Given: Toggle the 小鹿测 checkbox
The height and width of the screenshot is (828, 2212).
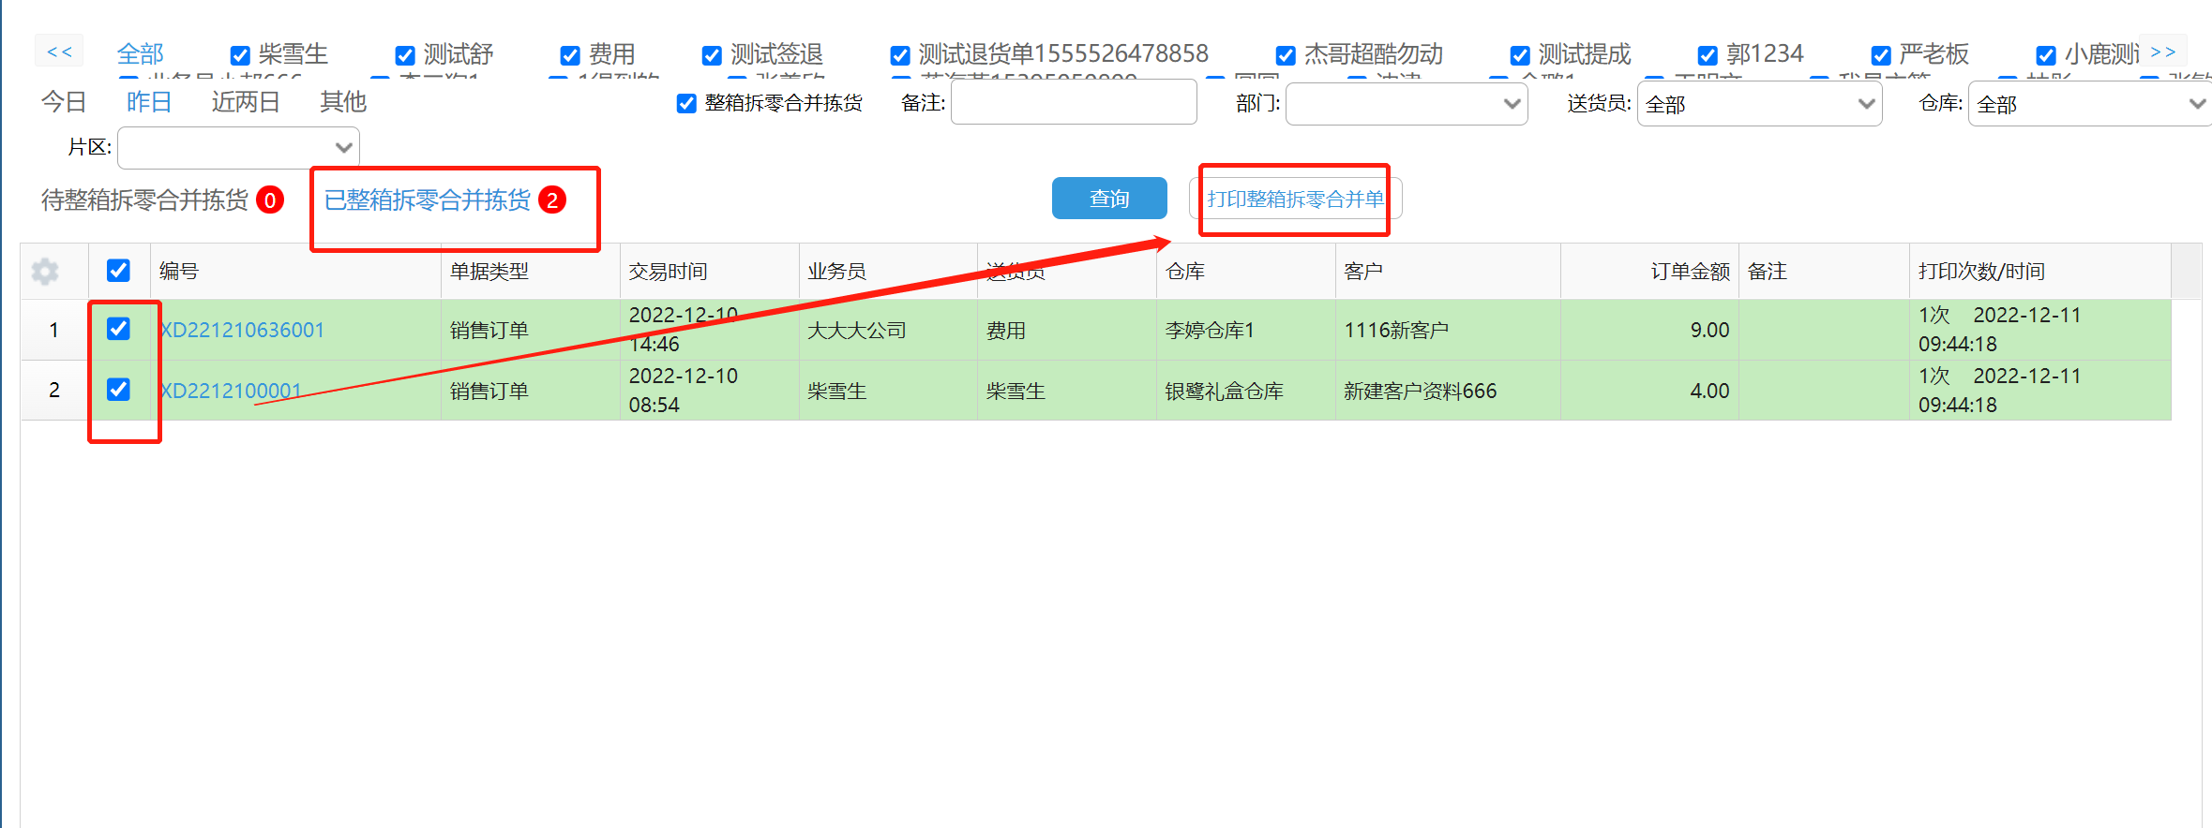Looking at the screenshot, I should tap(2046, 55).
